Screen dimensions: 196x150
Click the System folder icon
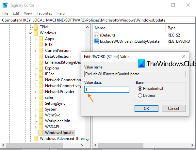[41, 109]
